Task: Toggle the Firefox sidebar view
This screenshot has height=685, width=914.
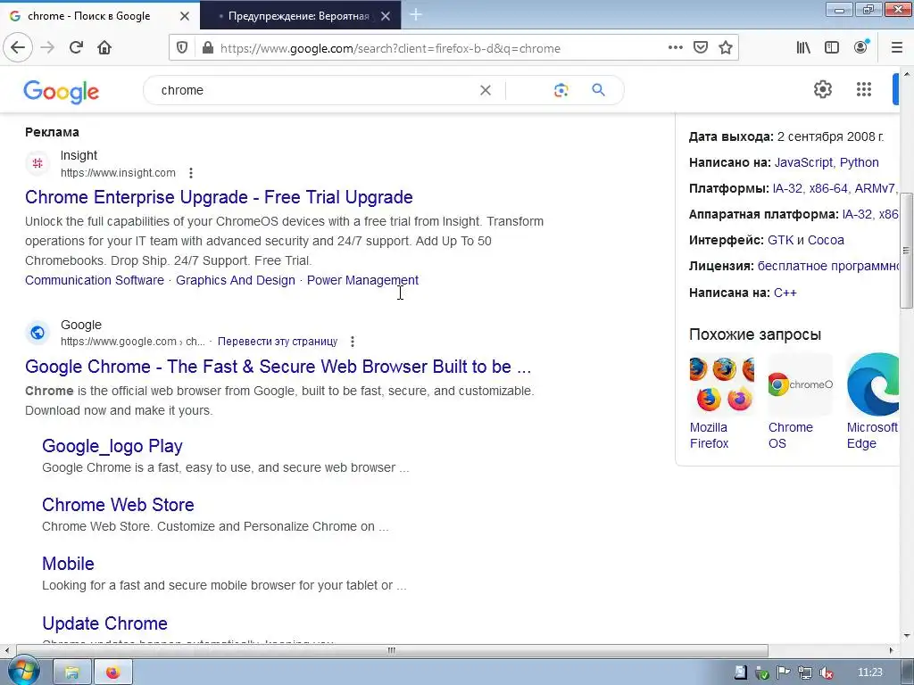Action: pos(832,47)
